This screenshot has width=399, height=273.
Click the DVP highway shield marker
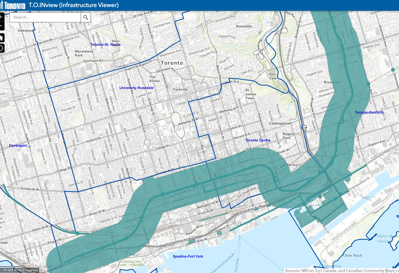[304, 128]
